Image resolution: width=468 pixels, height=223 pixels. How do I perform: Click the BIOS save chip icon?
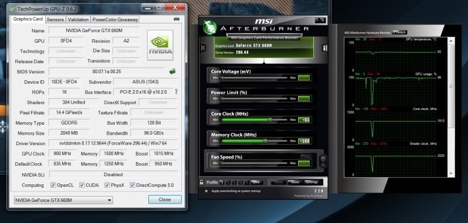pos(173,71)
